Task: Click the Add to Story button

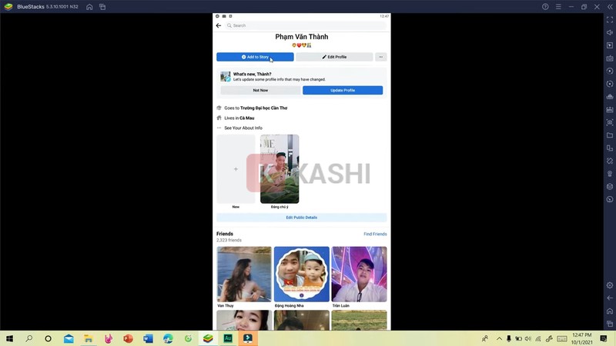Action: coord(255,57)
